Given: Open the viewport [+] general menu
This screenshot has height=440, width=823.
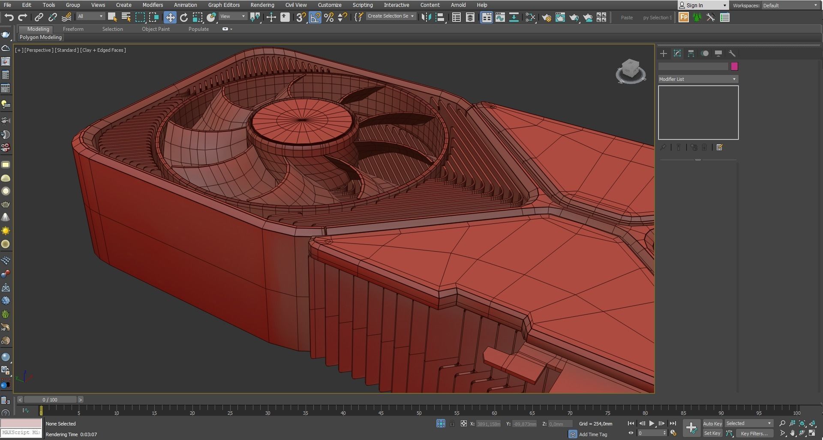Looking at the screenshot, I should (19, 50).
